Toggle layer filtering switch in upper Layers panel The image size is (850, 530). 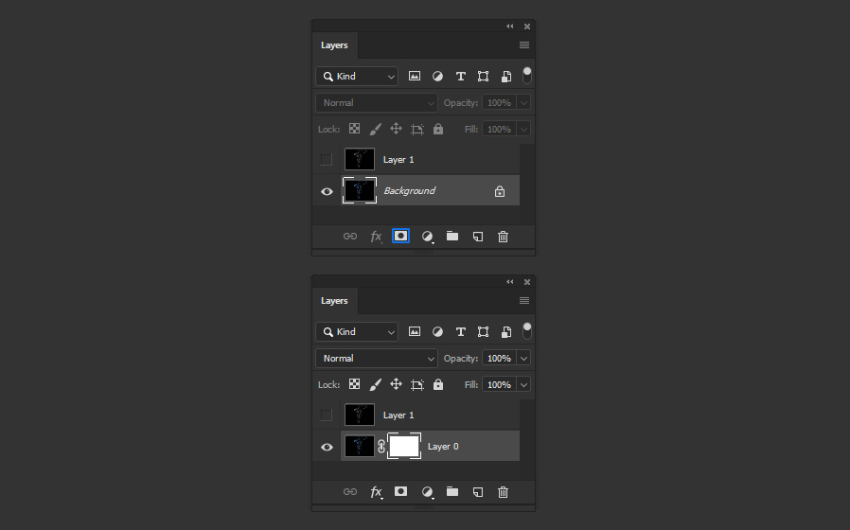point(527,76)
